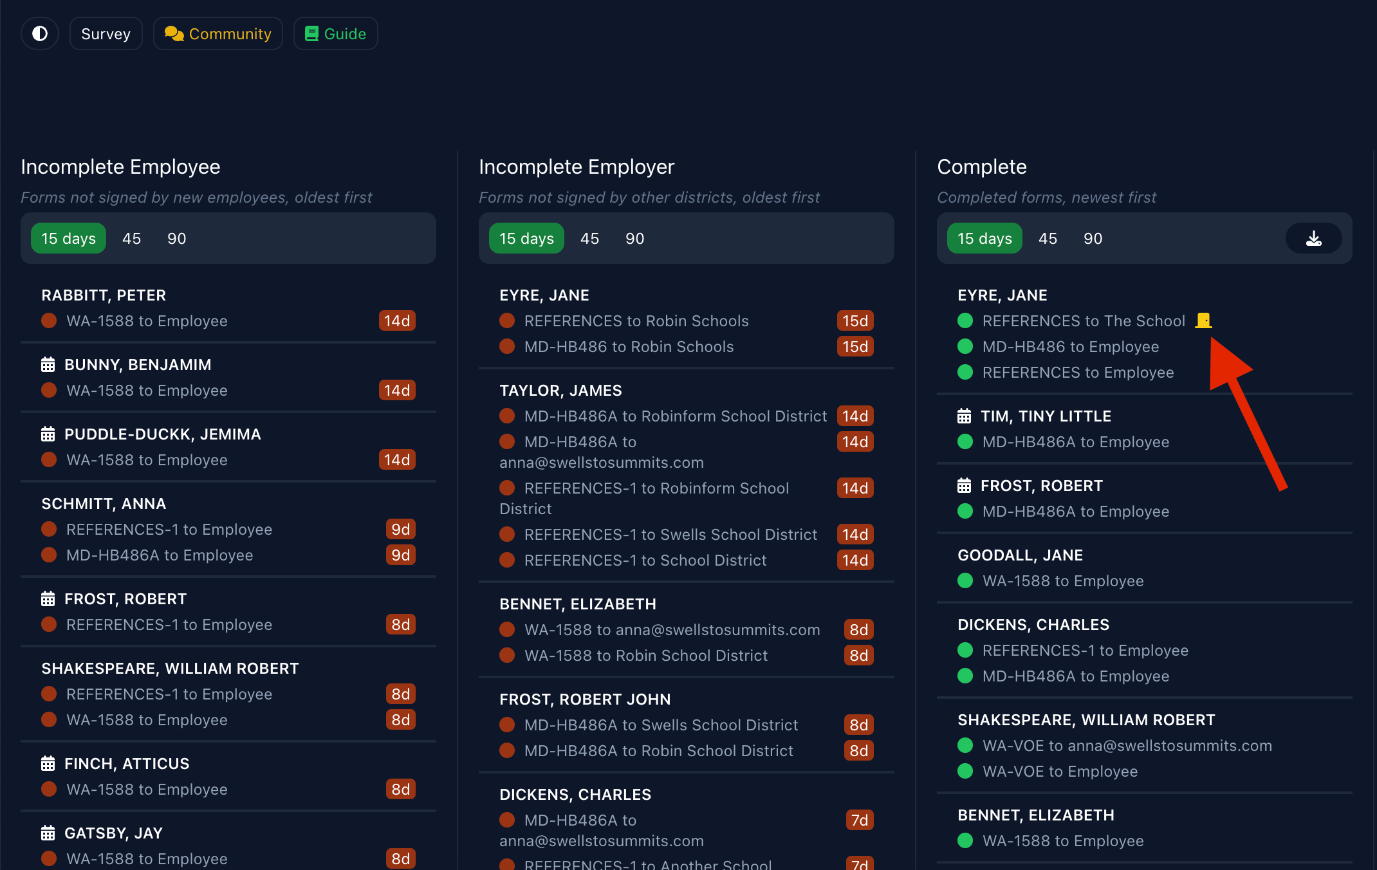Open the Guide link

(335, 33)
